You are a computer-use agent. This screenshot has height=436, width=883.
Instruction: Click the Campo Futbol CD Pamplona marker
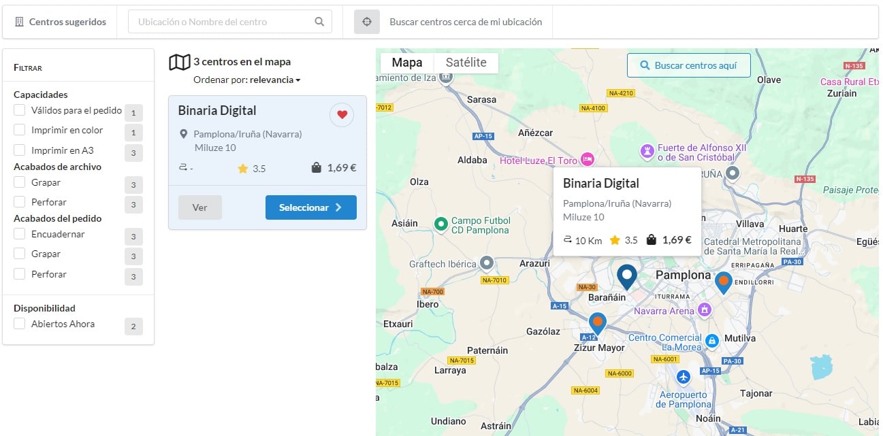coord(440,223)
